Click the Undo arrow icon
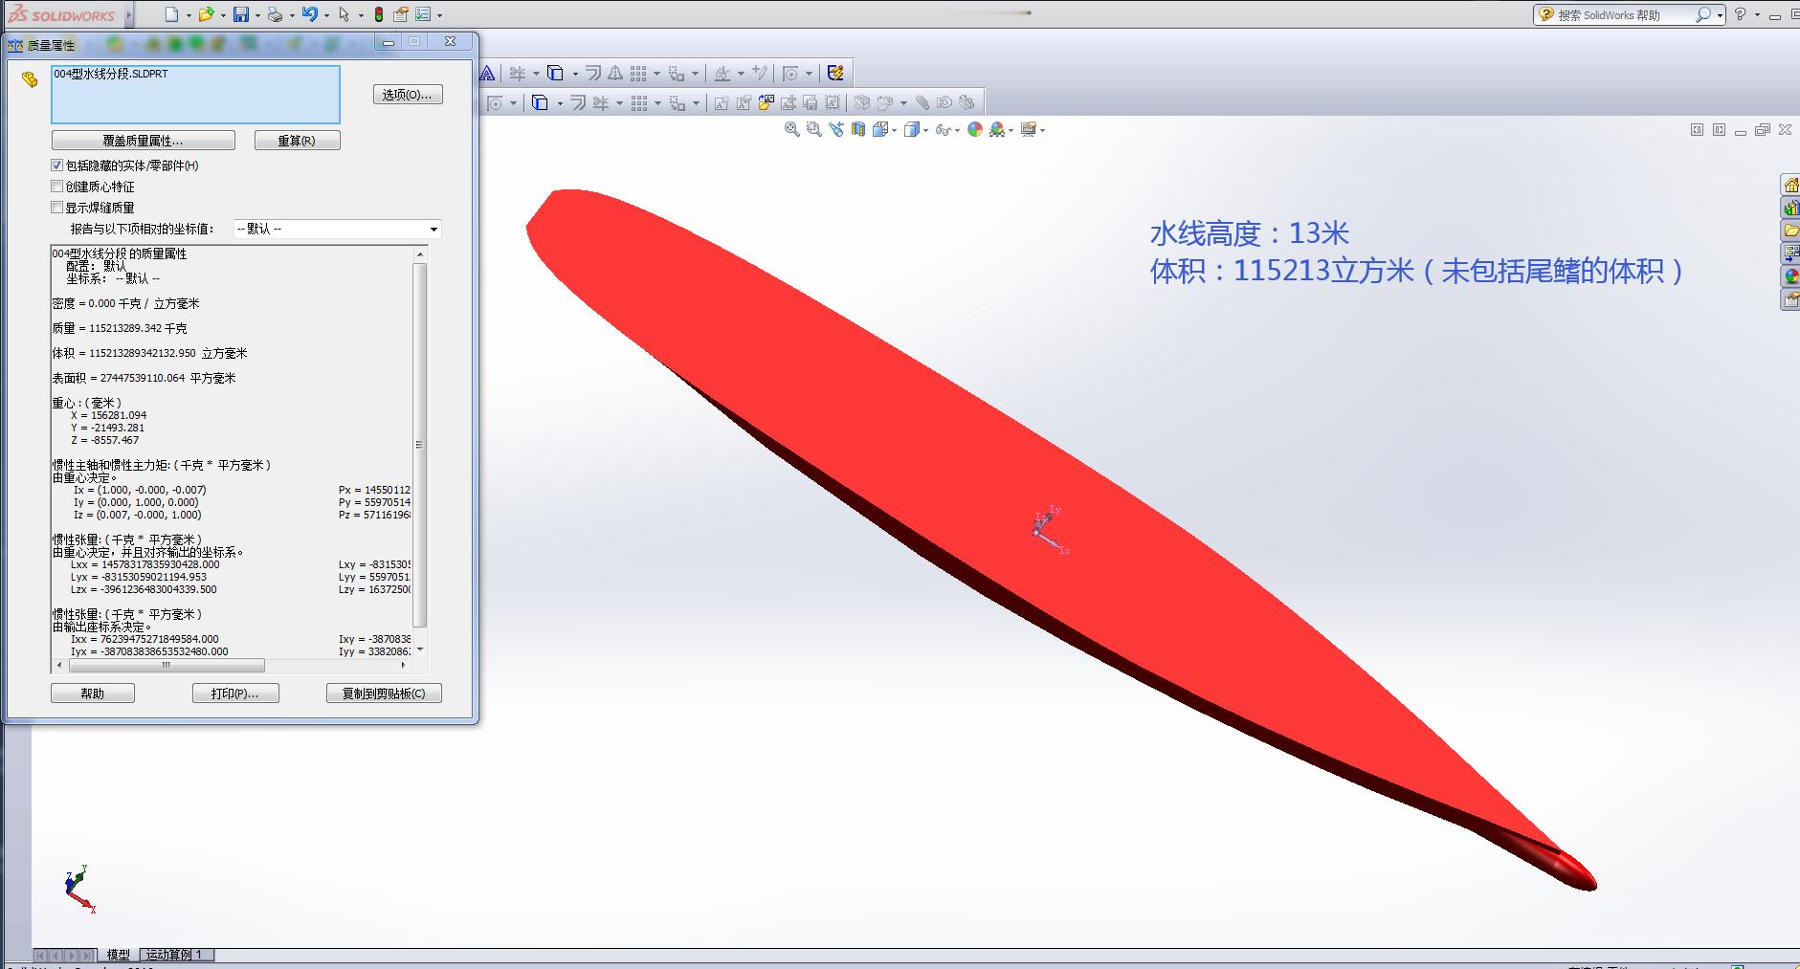The image size is (1800, 969). [x=309, y=14]
